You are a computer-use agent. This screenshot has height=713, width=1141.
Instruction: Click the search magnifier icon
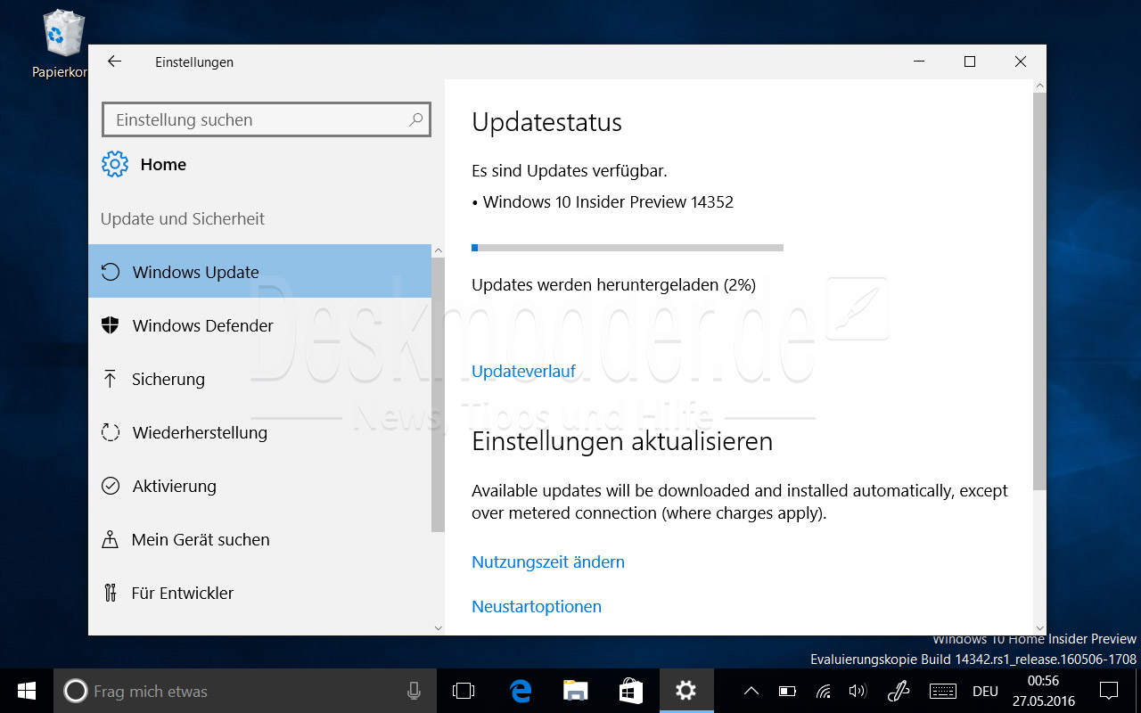pyautogui.click(x=415, y=119)
